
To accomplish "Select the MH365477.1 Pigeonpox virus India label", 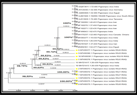I will click(x=97, y=38).
